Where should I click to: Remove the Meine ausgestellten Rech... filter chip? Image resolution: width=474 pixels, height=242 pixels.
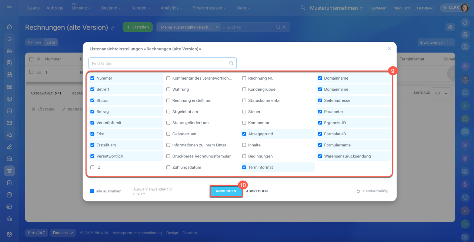217,27
